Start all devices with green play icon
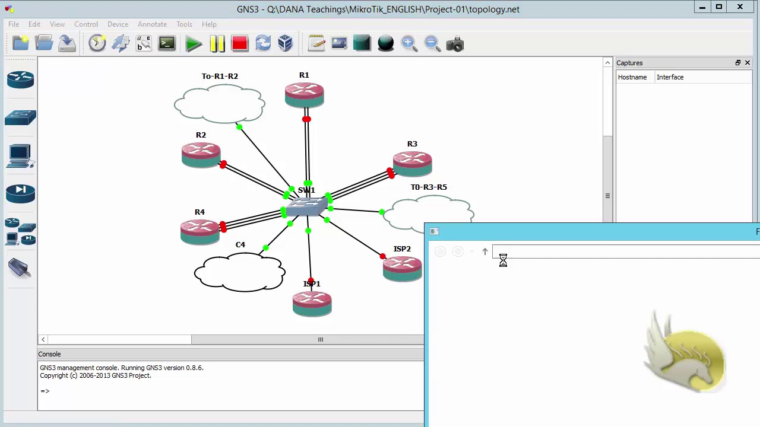Image resolution: width=760 pixels, height=427 pixels. coord(193,43)
